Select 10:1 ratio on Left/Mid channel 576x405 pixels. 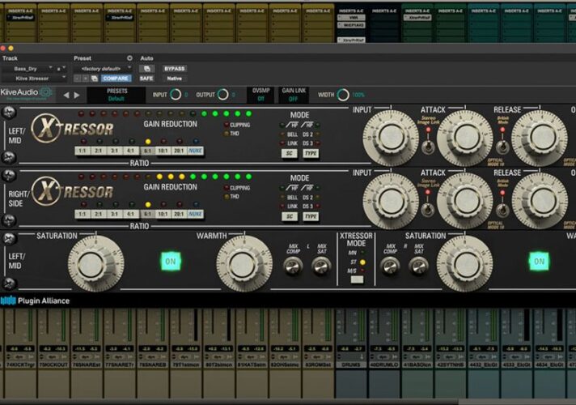click(163, 151)
